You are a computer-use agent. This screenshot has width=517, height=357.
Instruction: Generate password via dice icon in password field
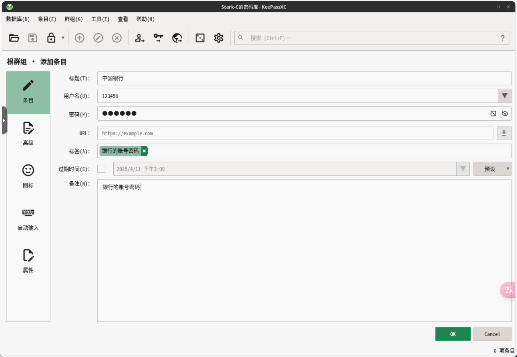pos(493,114)
